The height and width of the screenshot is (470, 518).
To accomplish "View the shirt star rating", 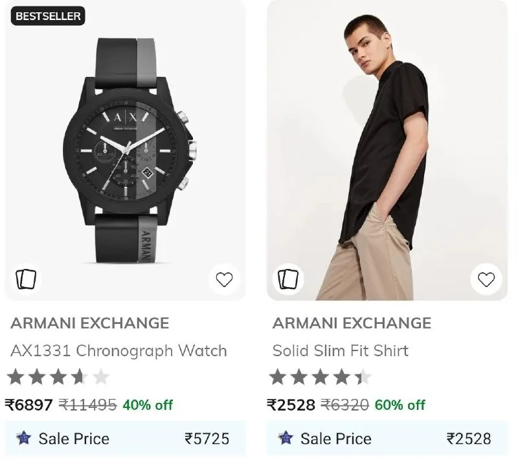I will pyautogui.click(x=320, y=377).
